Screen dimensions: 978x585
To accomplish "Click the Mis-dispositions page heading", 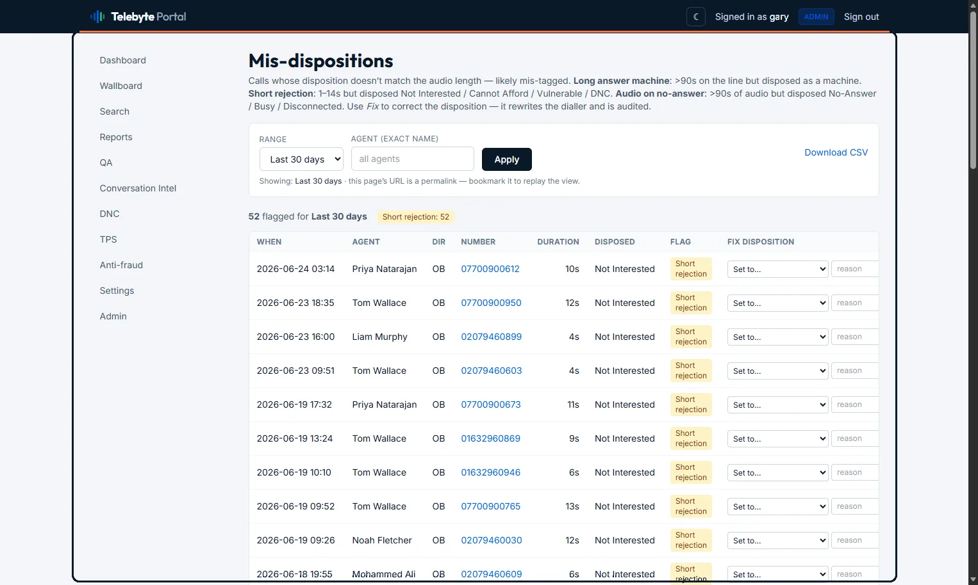I will (320, 61).
